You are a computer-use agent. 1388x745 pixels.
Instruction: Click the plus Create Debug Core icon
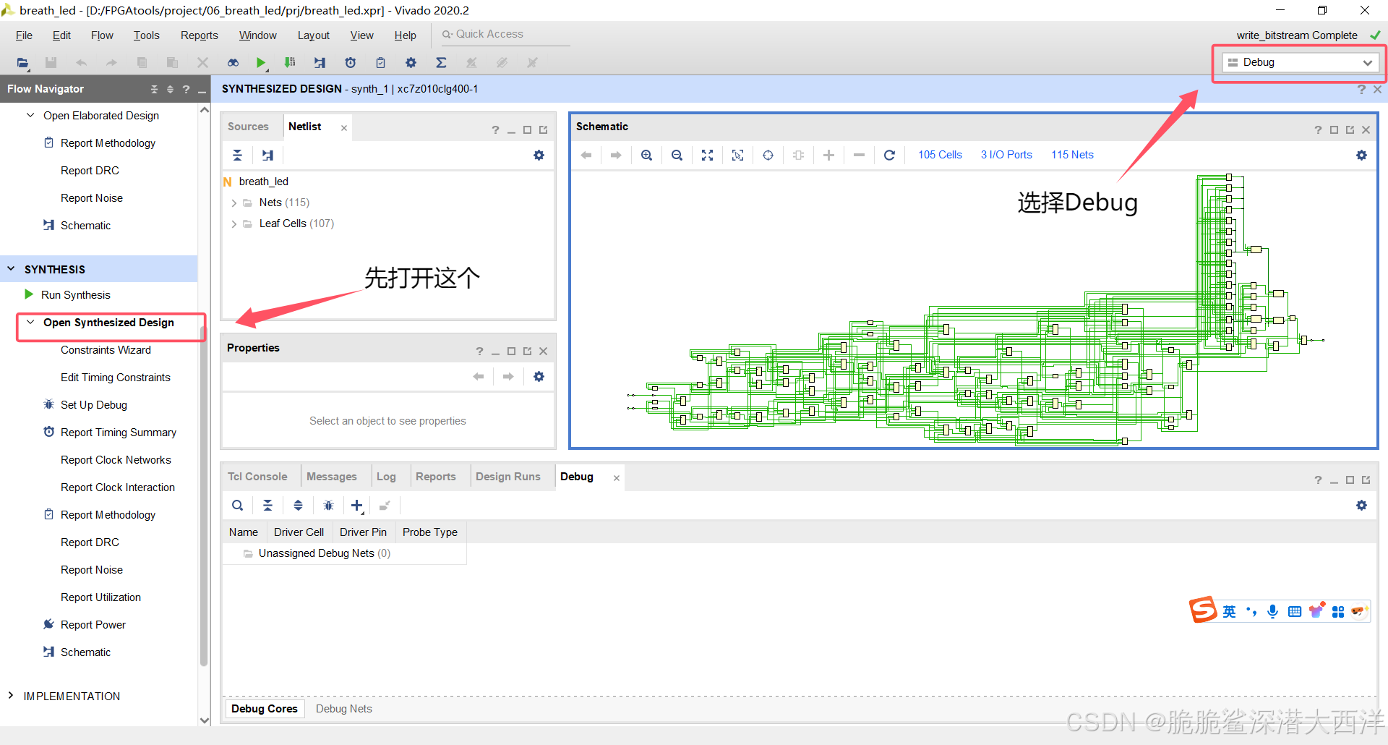[x=357, y=506]
